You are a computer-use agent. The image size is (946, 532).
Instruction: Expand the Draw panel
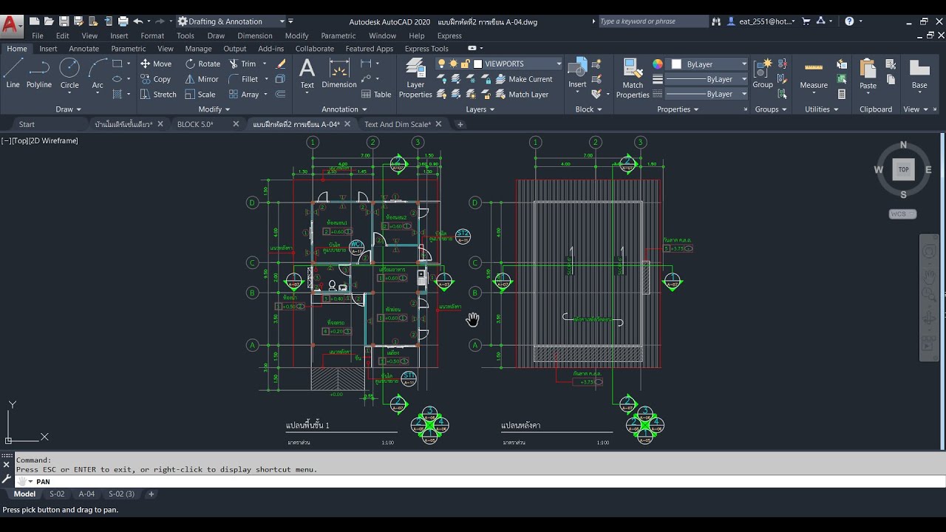[69, 109]
